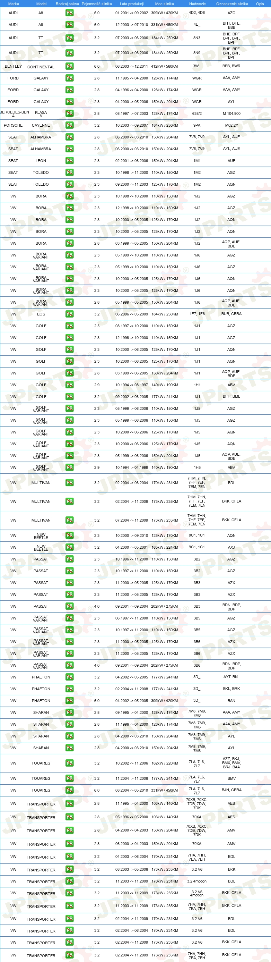
Task: Select the CONTINENTAL model cell
Action: coord(41,67)
